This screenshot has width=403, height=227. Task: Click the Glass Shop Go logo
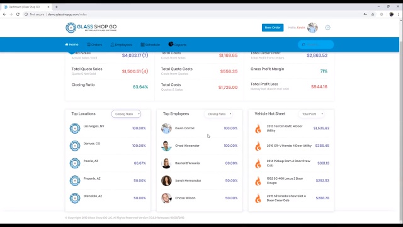[x=91, y=28]
